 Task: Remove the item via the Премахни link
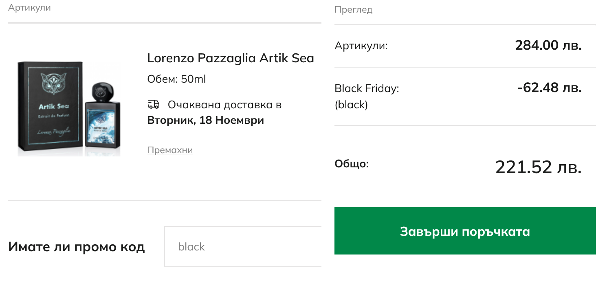click(170, 150)
